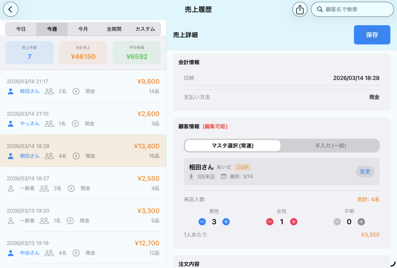Increase unknown gender count with plus
The height and width of the screenshot is (268, 397).
(x=361, y=222)
